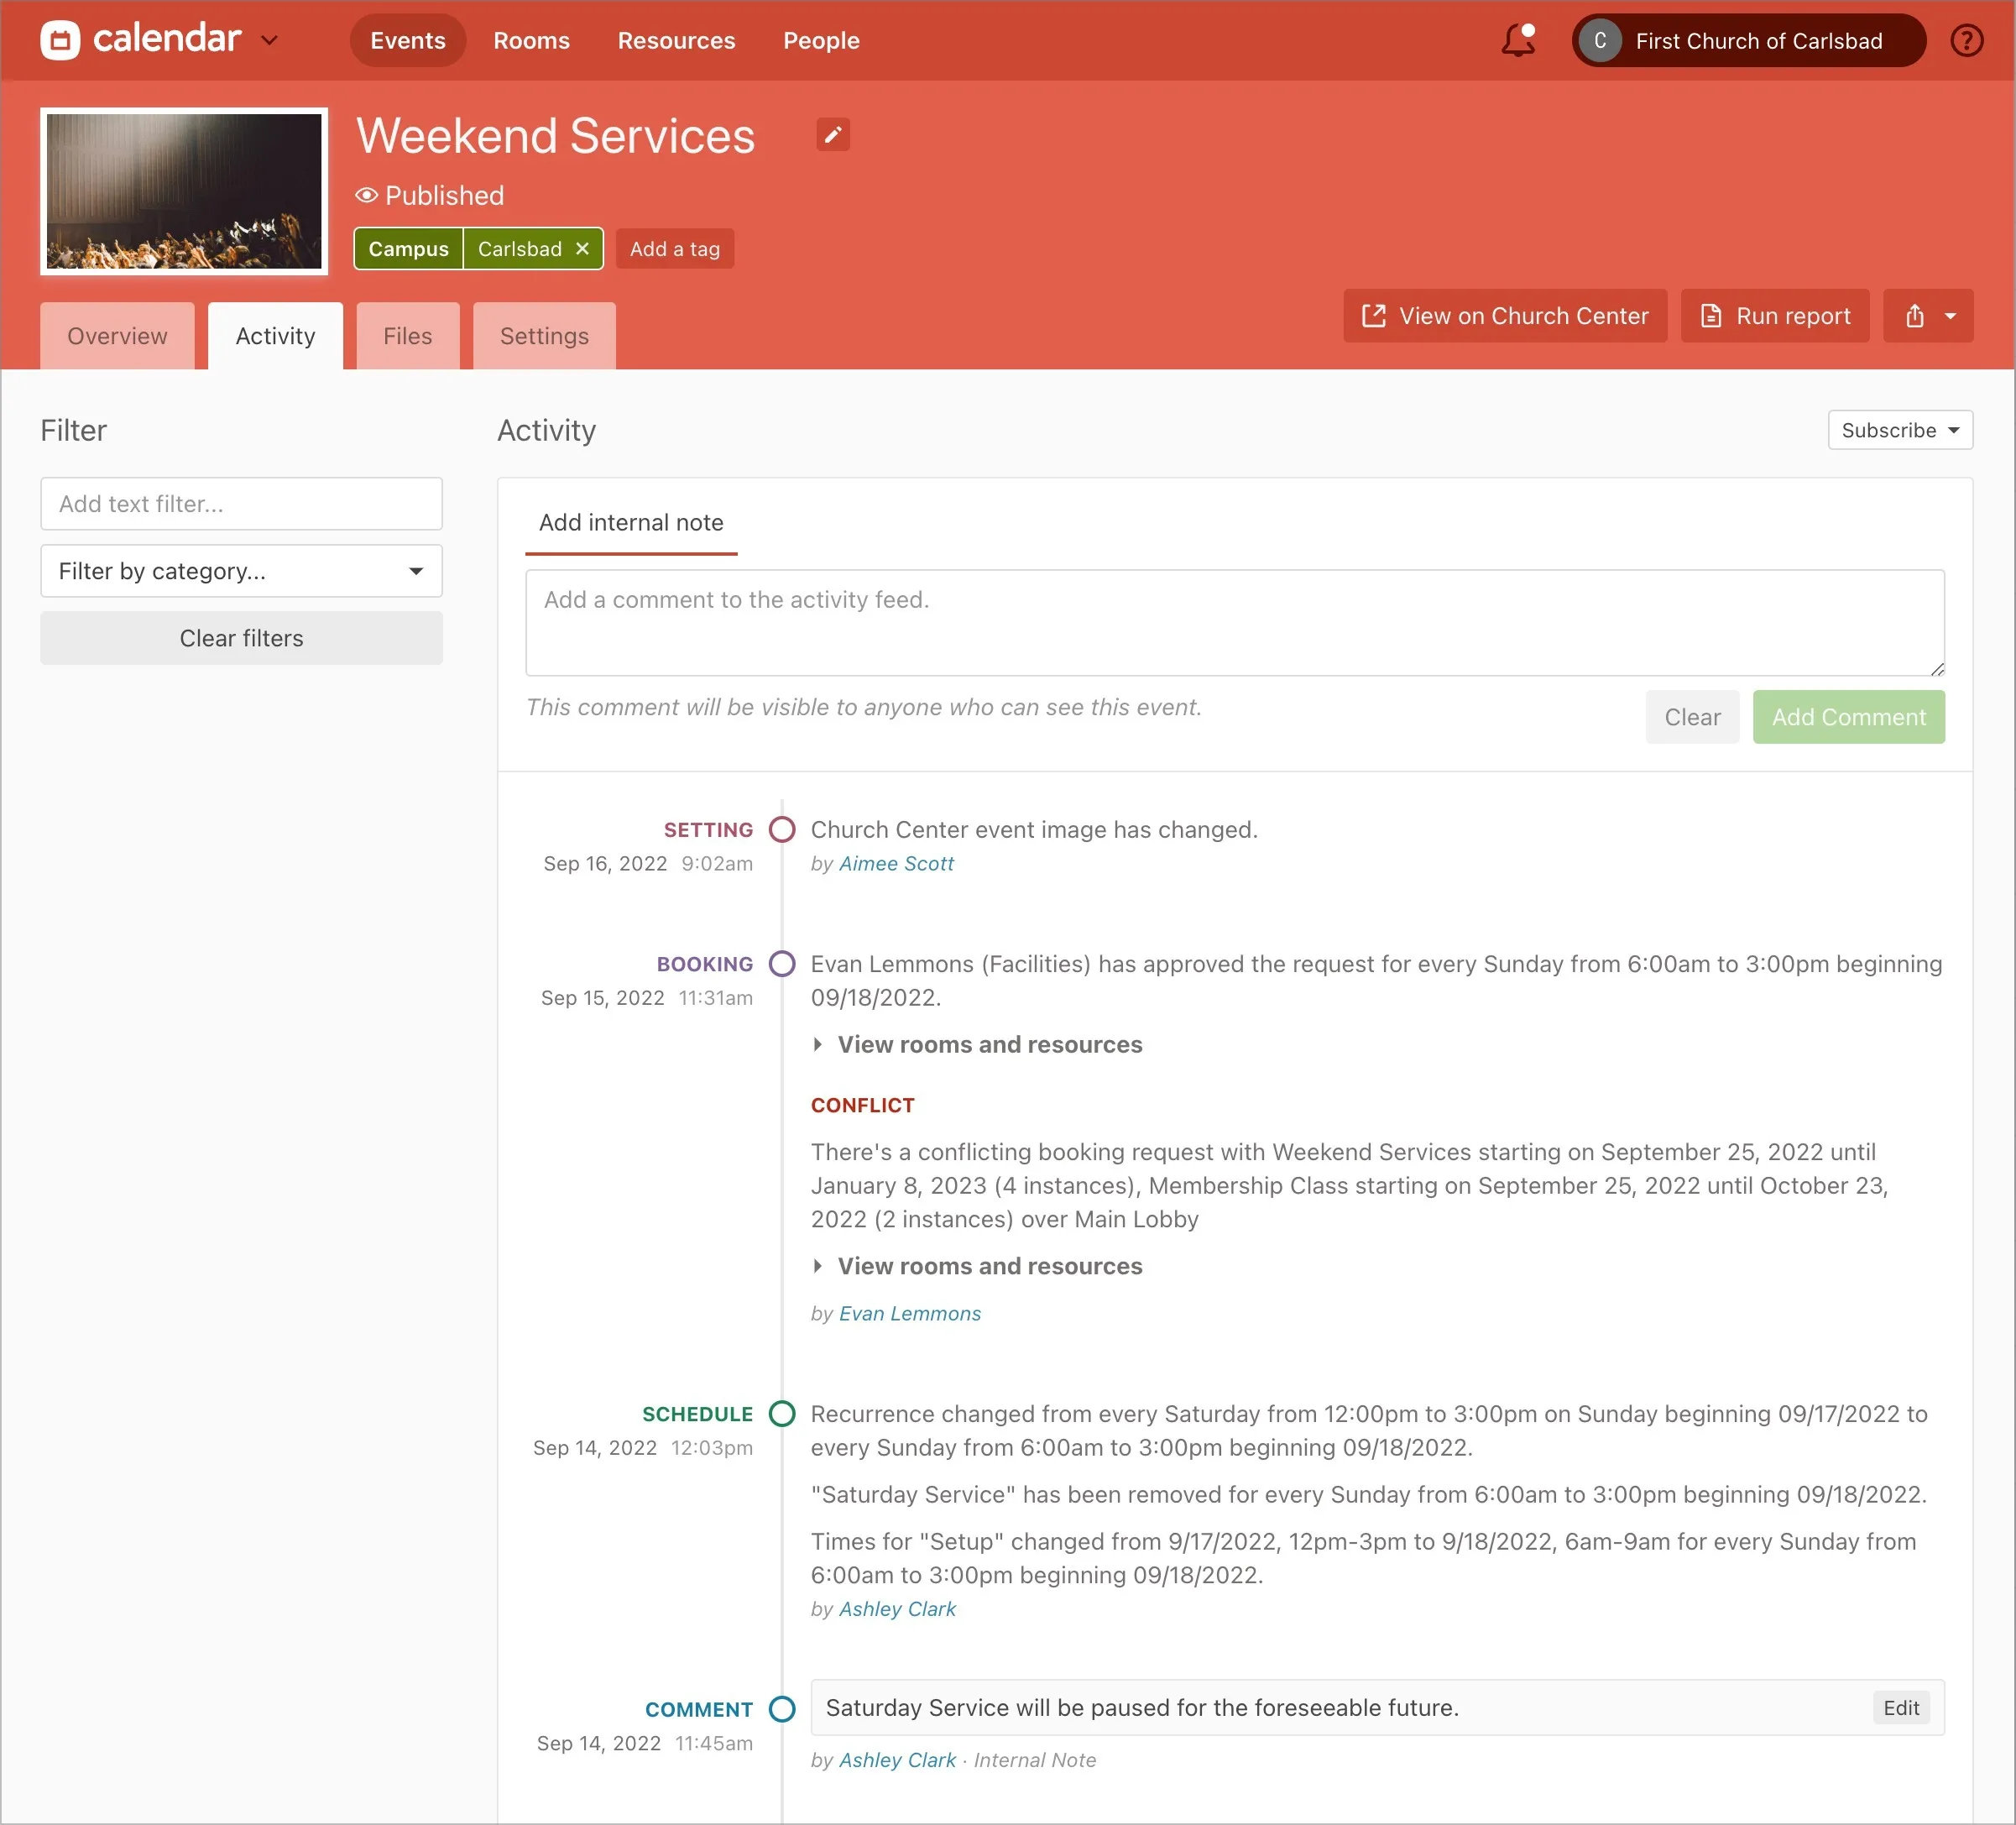The image size is (2016, 1825).
Task: Open the Filter by category dropdown
Action: pos(241,571)
